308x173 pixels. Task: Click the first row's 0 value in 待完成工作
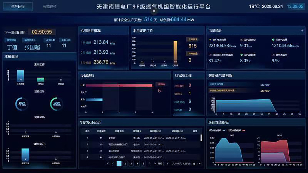190,85
